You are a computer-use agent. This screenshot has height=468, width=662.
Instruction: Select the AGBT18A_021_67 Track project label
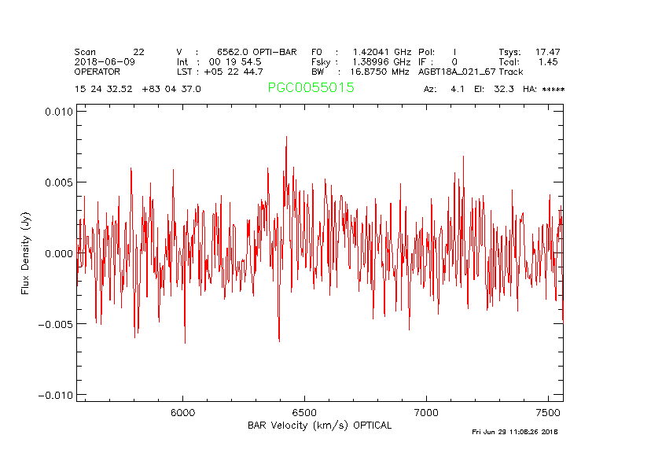point(470,72)
